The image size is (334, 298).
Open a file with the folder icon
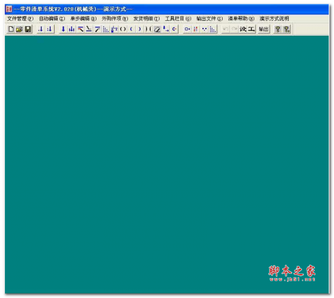coord(20,29)
